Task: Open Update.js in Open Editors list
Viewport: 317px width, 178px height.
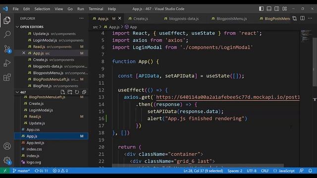Action: [x=52, y=34]
